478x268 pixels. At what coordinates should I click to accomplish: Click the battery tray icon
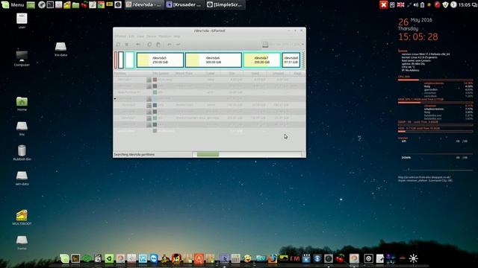coord(422,4)
